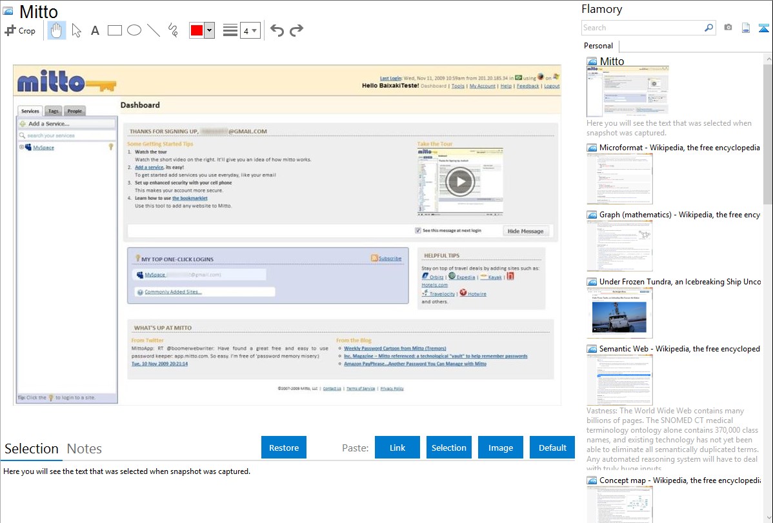
Task: Click the line thickness icon
Action: [x=230, y=30]
